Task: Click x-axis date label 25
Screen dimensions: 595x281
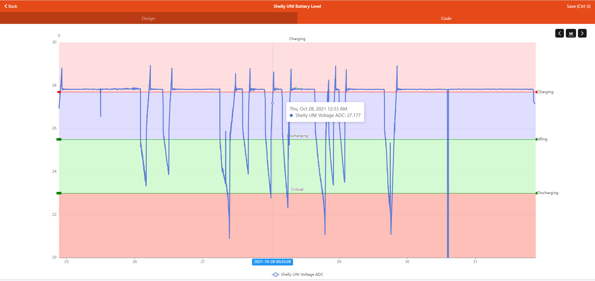Action: click(66, 262)
